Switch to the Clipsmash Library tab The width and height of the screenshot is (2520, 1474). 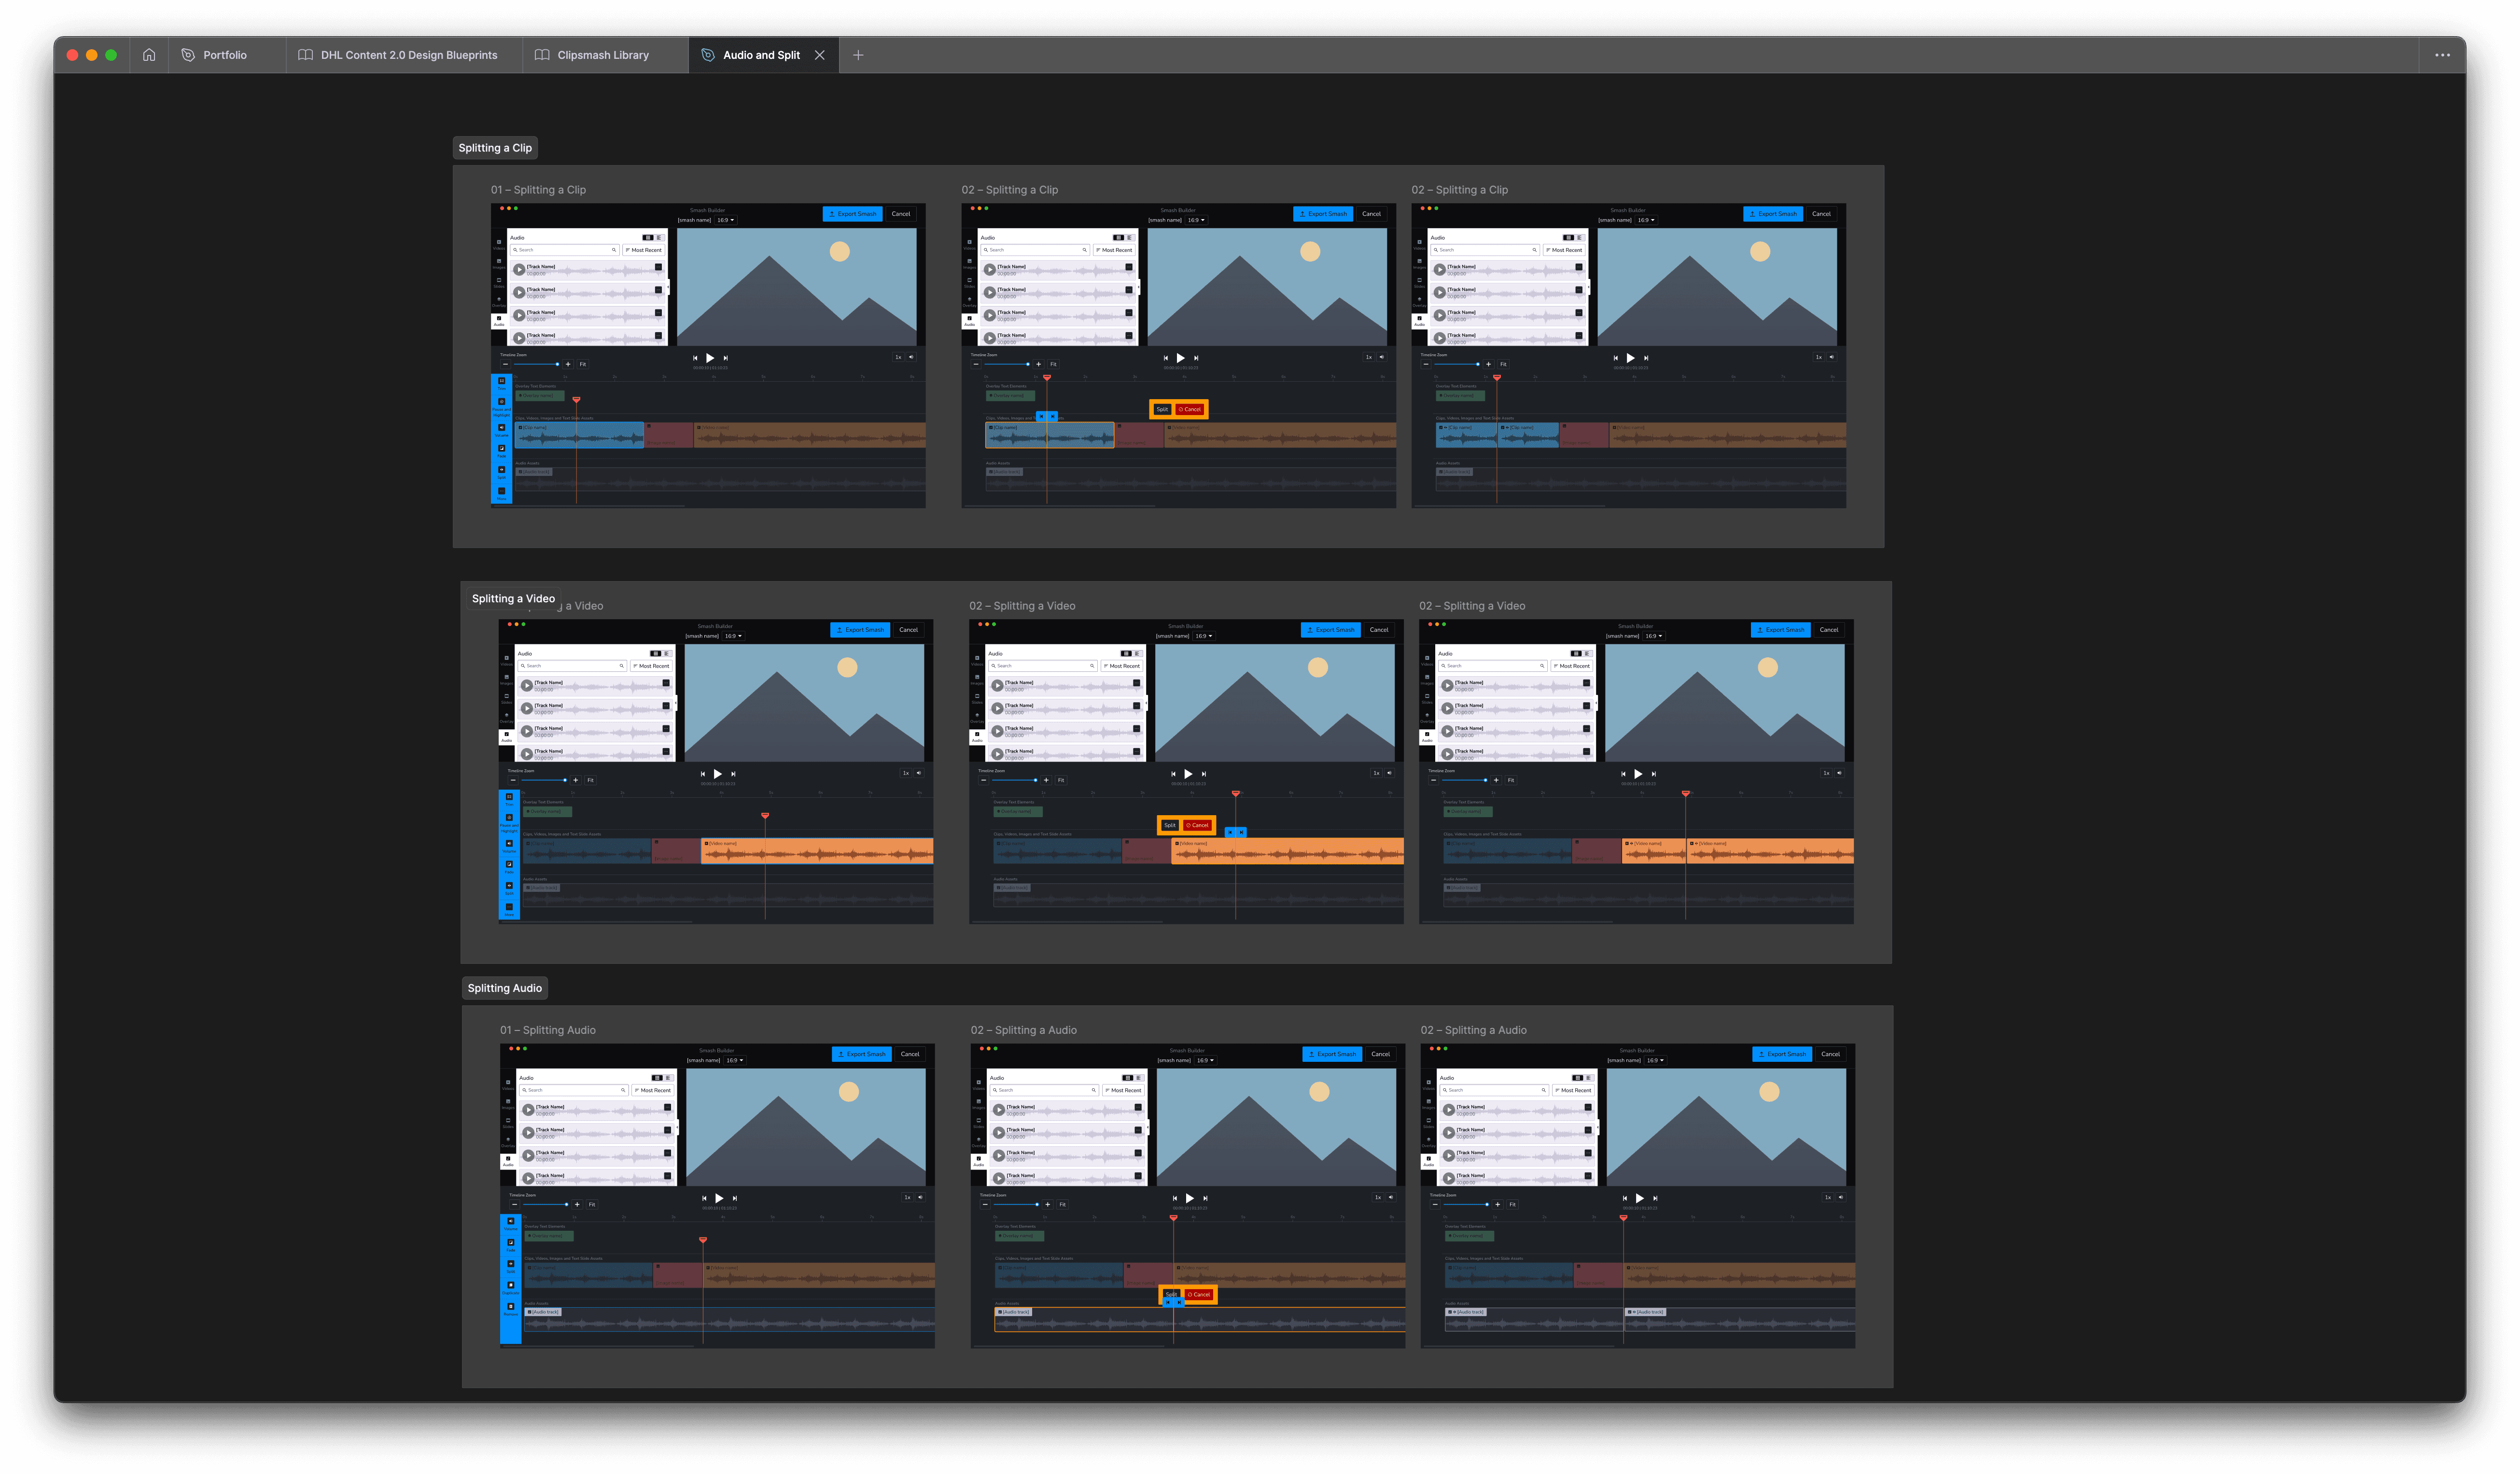click(x=603, y=55)
